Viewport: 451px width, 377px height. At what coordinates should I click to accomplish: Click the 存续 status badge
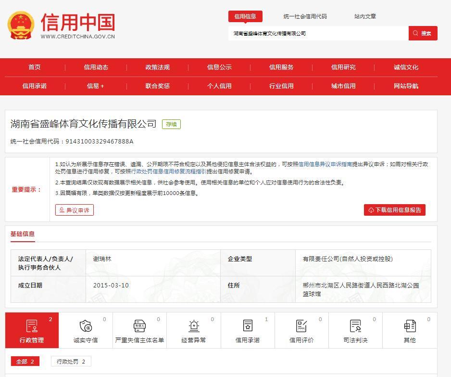[x=172, y=124]
